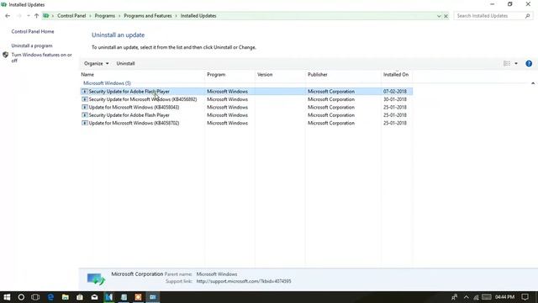Open recent locations dropdown beside forward arrow
The image size is (538, 303).
(x=29, y=16)
